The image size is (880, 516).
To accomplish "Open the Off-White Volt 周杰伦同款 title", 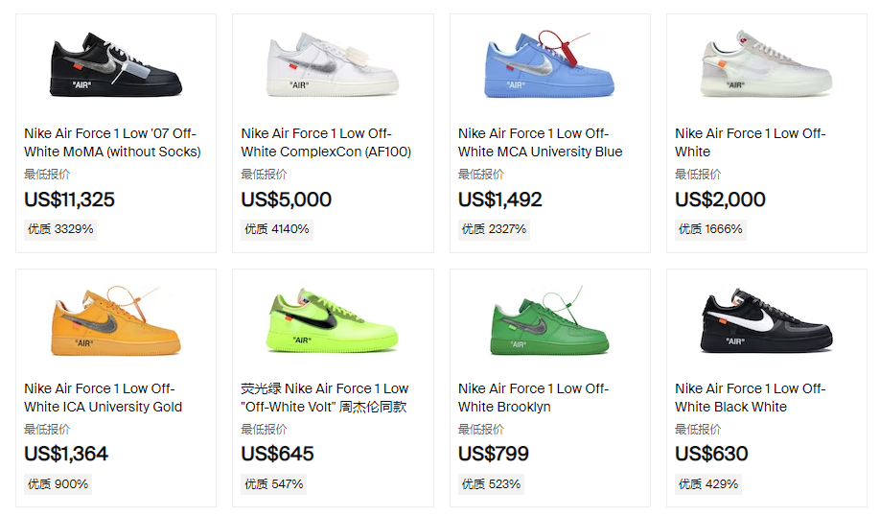I will click(325, 397).
